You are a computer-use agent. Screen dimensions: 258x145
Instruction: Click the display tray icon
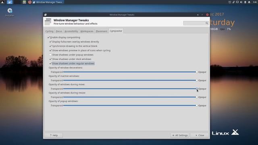click(x=237, y=2)
